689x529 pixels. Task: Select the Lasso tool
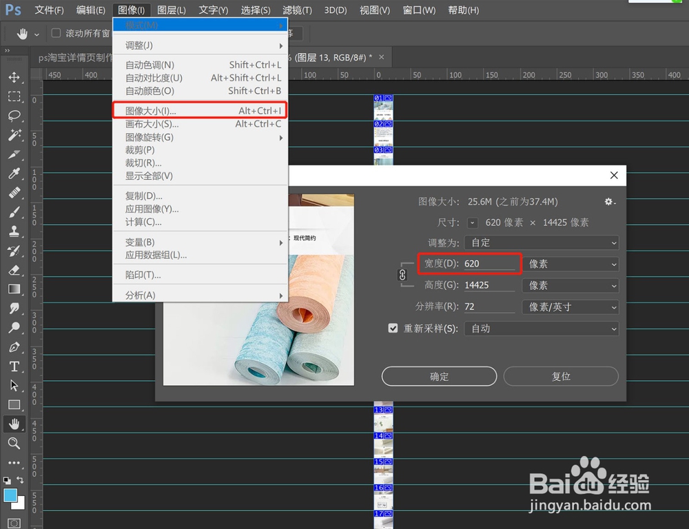pyautogui.click(x=14, y=116)
